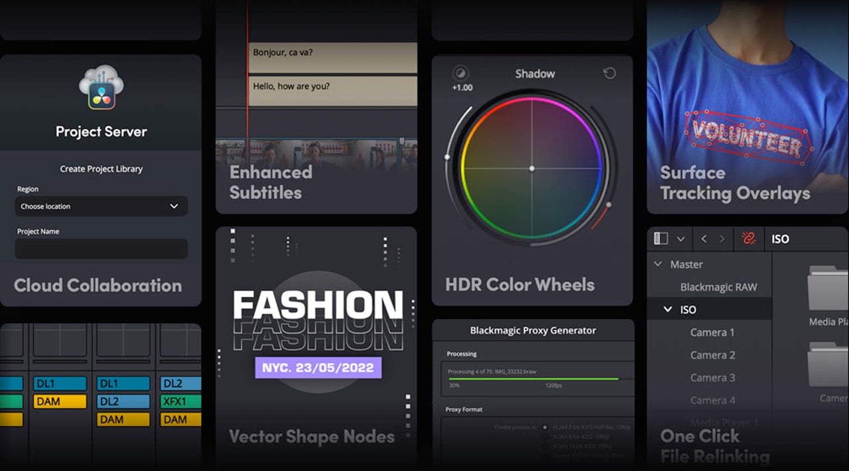Click 'Processing 4 of 75: IMG_33232.braw' text
This screenshot has height=471, width=849.
tap(491, 371)
